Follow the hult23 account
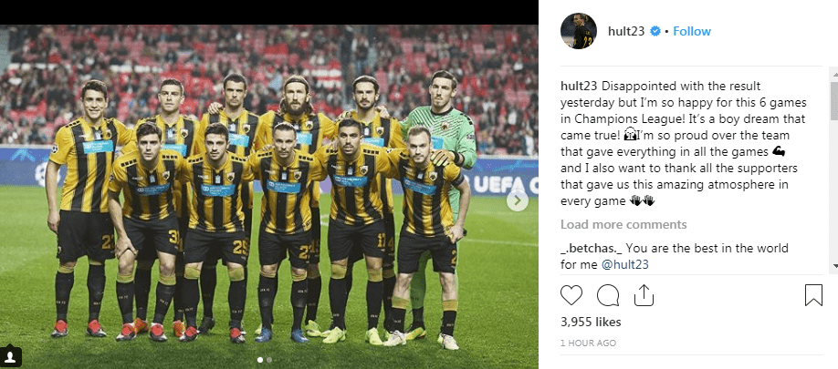 tap(692, 32)
